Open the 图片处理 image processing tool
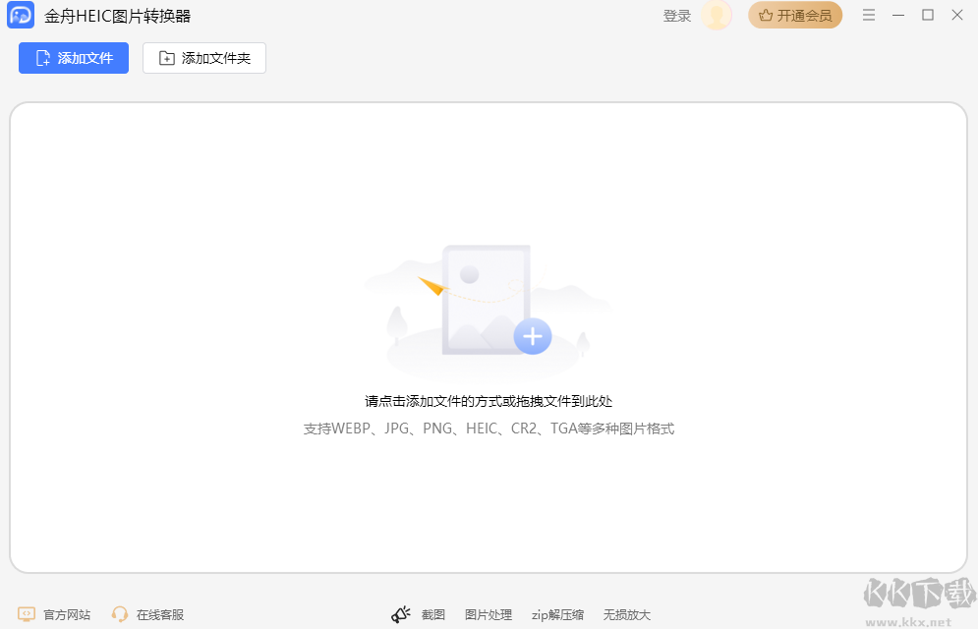This screenshot has height=629, width=978. [x=489, y=614]
